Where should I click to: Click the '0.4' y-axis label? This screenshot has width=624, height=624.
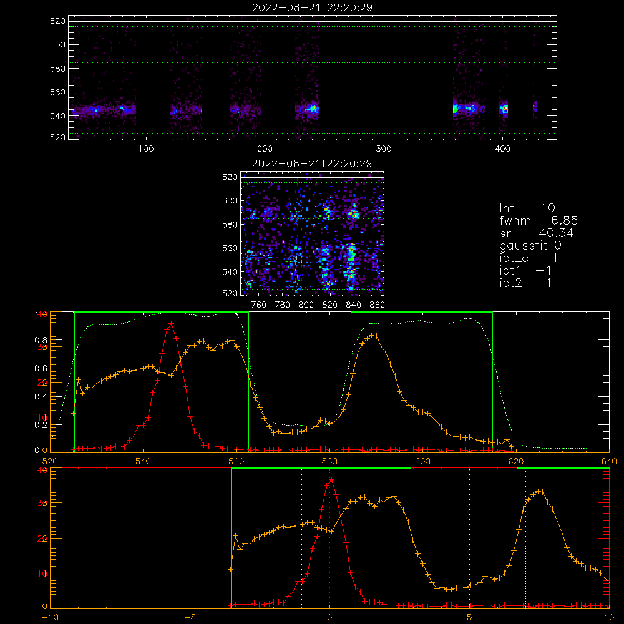[x=41, y=397]
